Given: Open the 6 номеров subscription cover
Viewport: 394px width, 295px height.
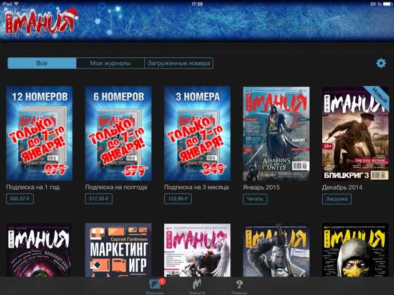Looking at the screenshot, I should (x=118, y=133).
